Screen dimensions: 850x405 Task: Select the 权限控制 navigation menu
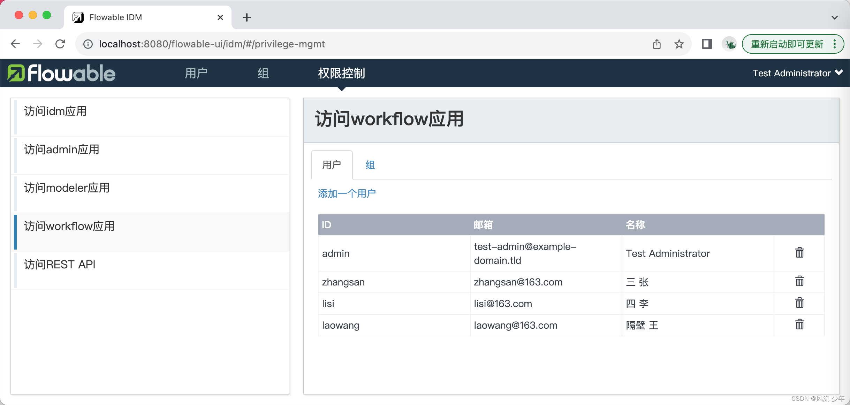[x=342, y=73]
